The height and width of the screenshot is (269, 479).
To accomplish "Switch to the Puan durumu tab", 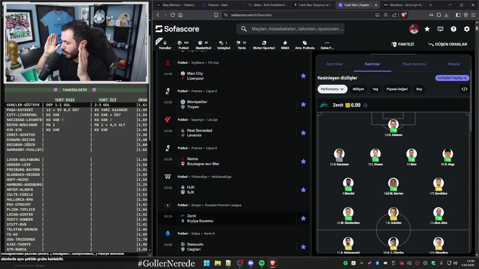I will 414,64.
